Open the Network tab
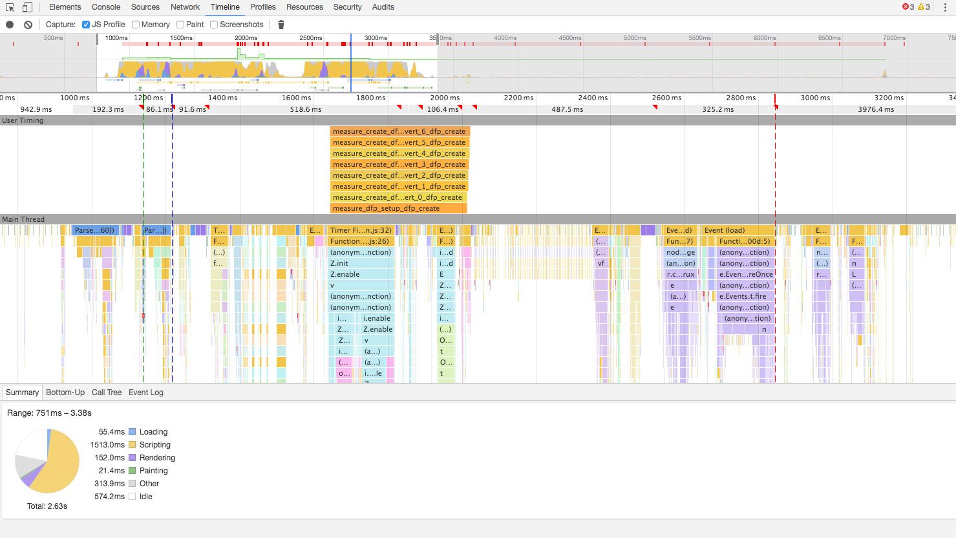This screenshot has width=956, height=538. click(x=186, y=7)
